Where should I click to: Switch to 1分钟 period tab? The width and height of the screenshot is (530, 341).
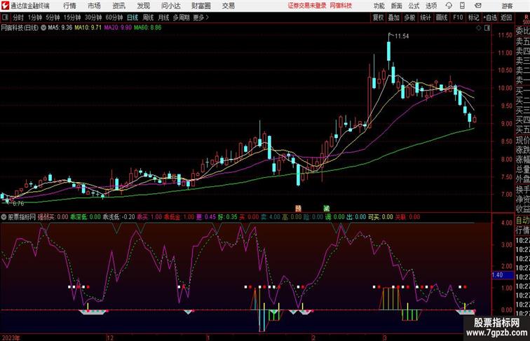tap(35, 18)
